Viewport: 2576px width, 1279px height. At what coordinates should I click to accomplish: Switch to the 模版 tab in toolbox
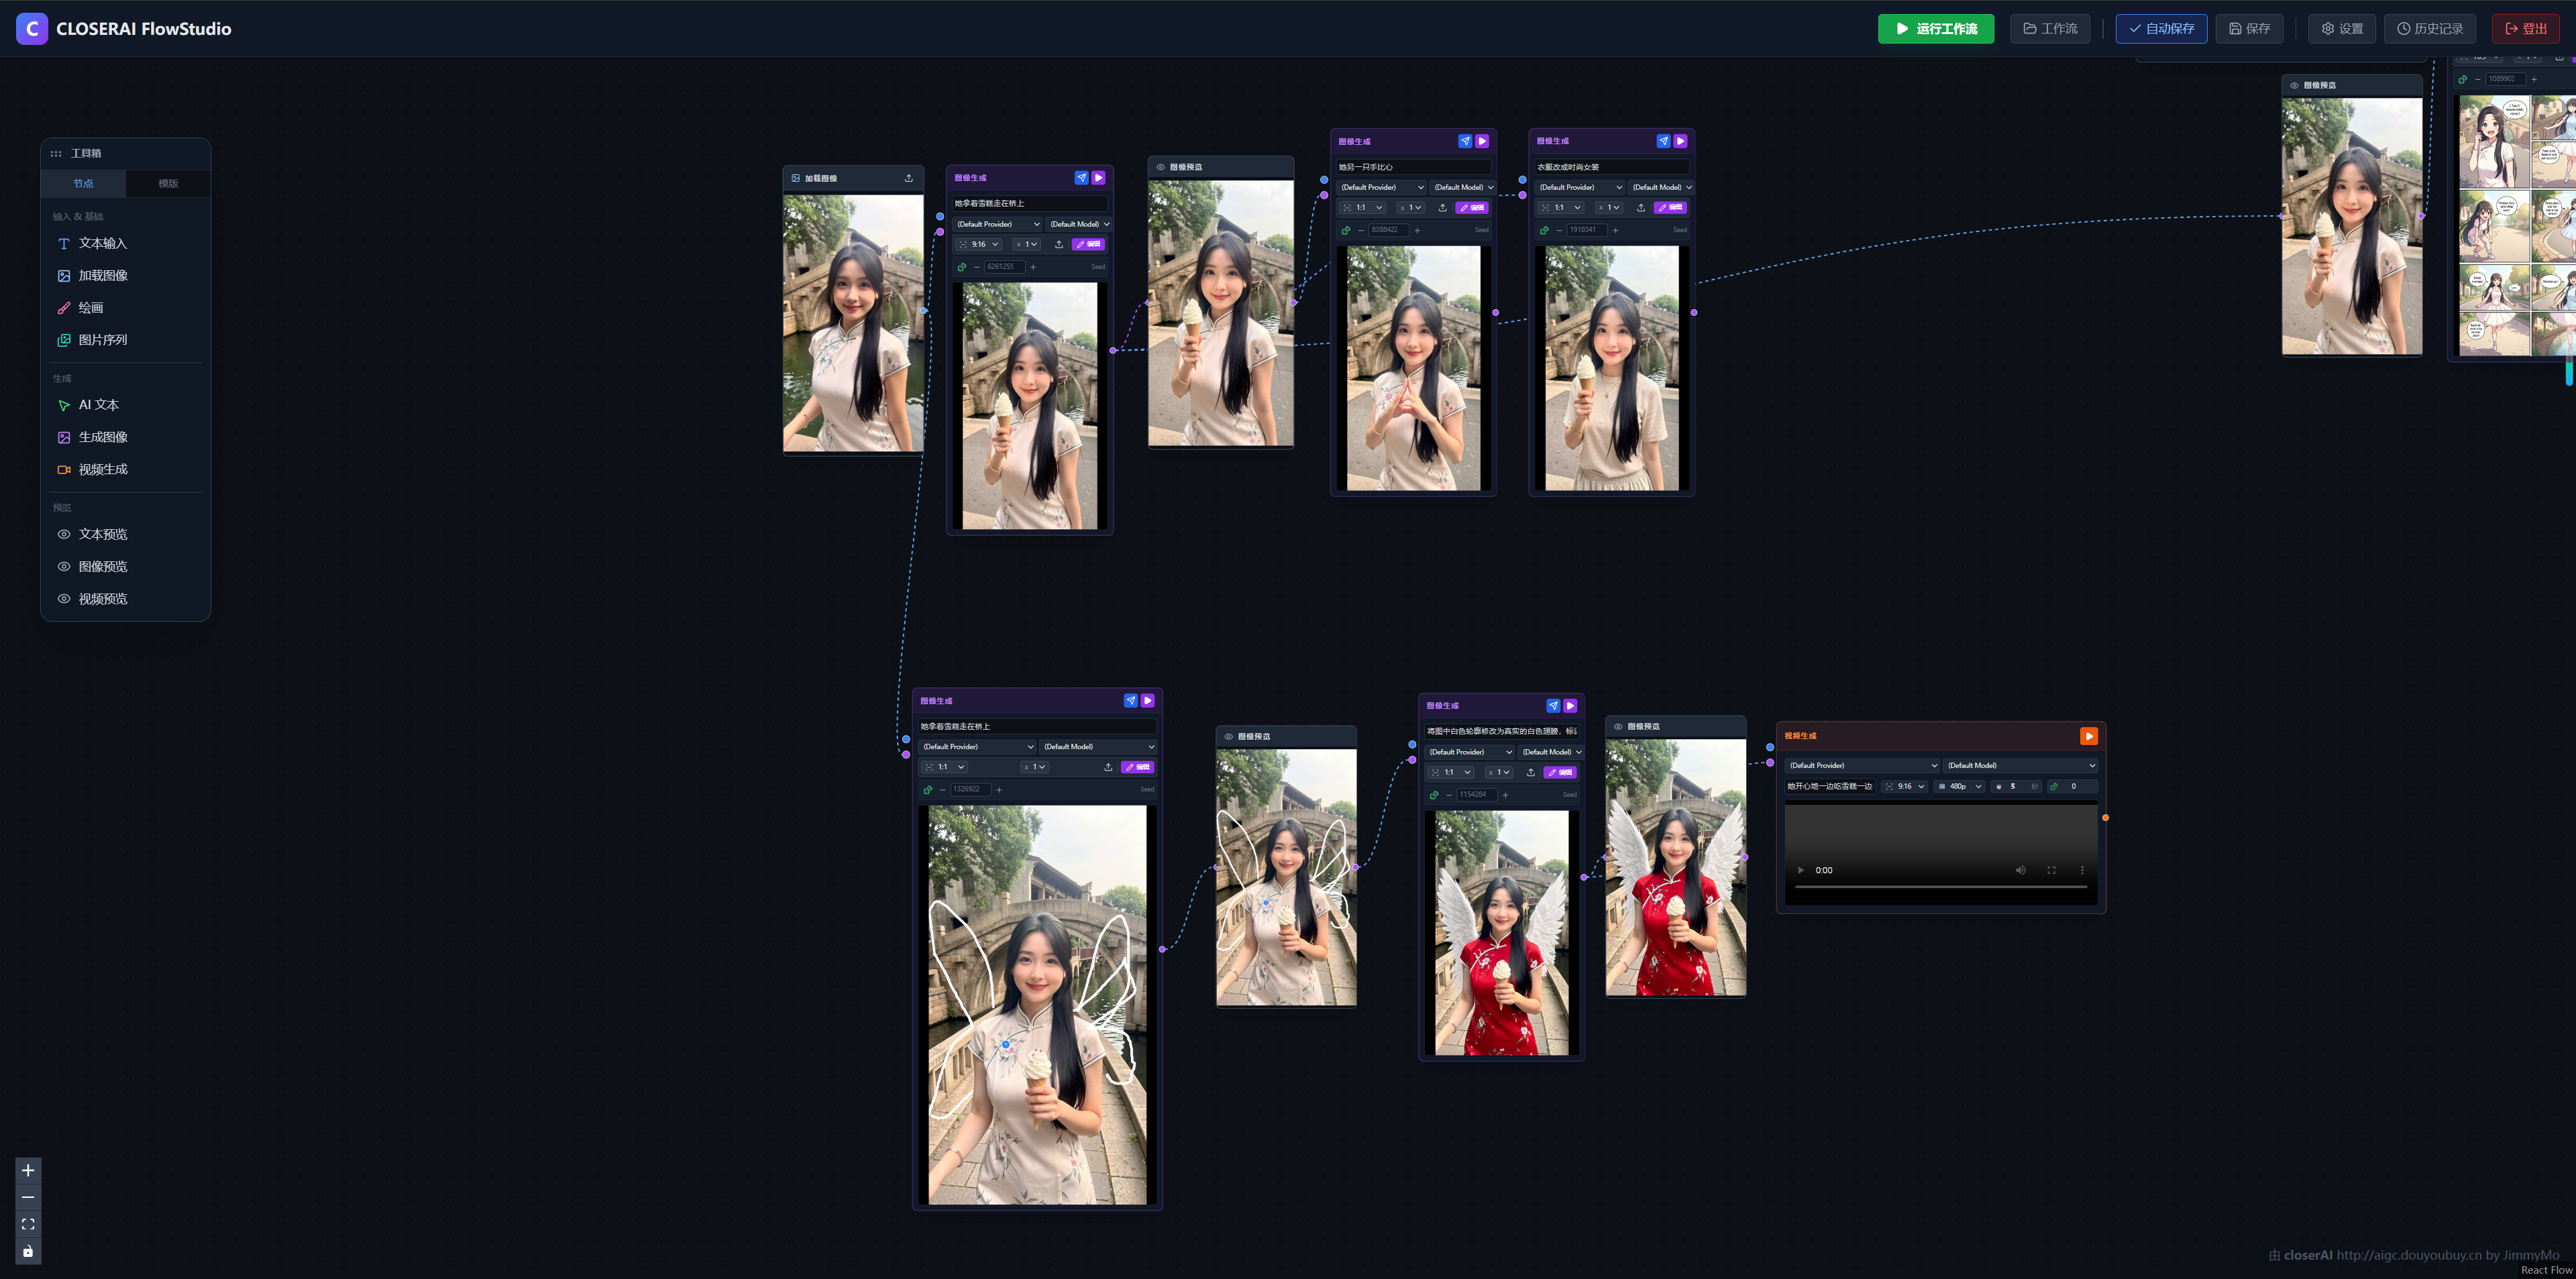168,183
